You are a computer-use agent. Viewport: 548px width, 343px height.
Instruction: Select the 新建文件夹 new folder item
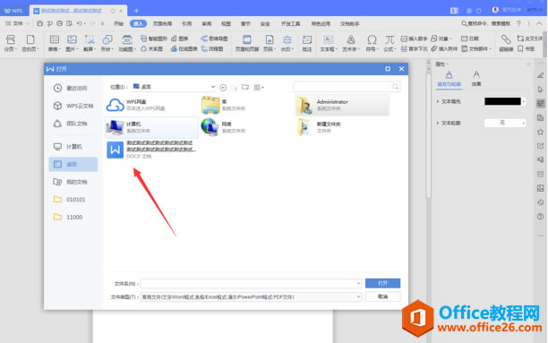[x=342, y=127]
